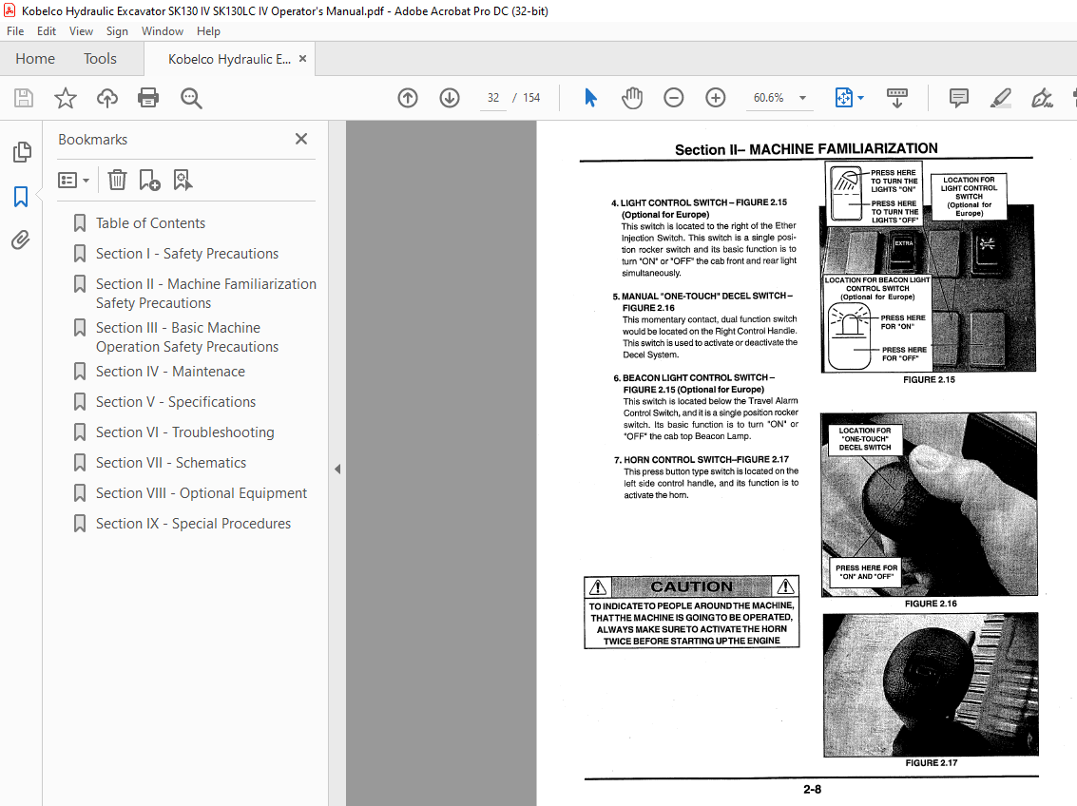Open the Sign document pen icon

tap(1042, 98)
